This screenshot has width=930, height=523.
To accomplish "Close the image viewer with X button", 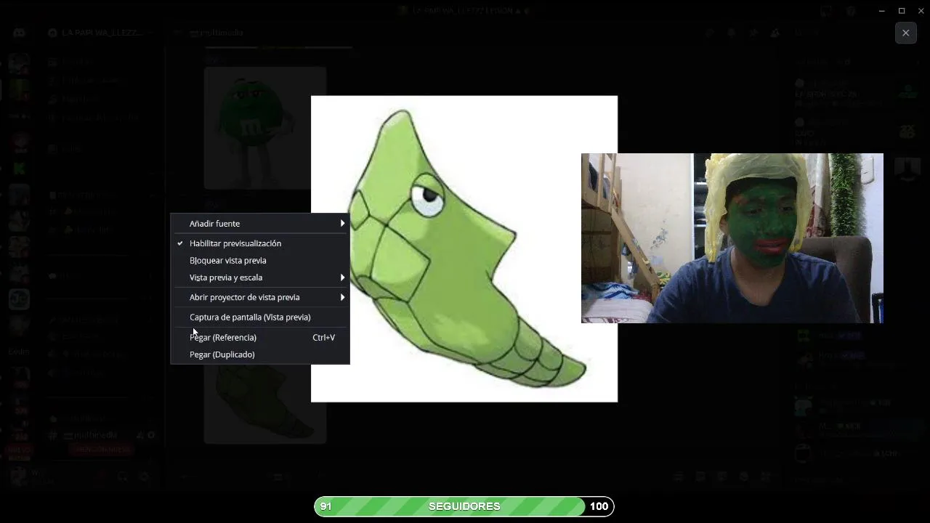I will click(906, 33).
